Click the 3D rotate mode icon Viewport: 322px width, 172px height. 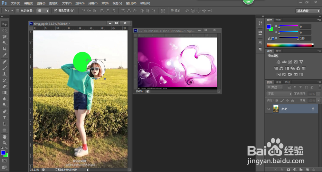(187, 11)
